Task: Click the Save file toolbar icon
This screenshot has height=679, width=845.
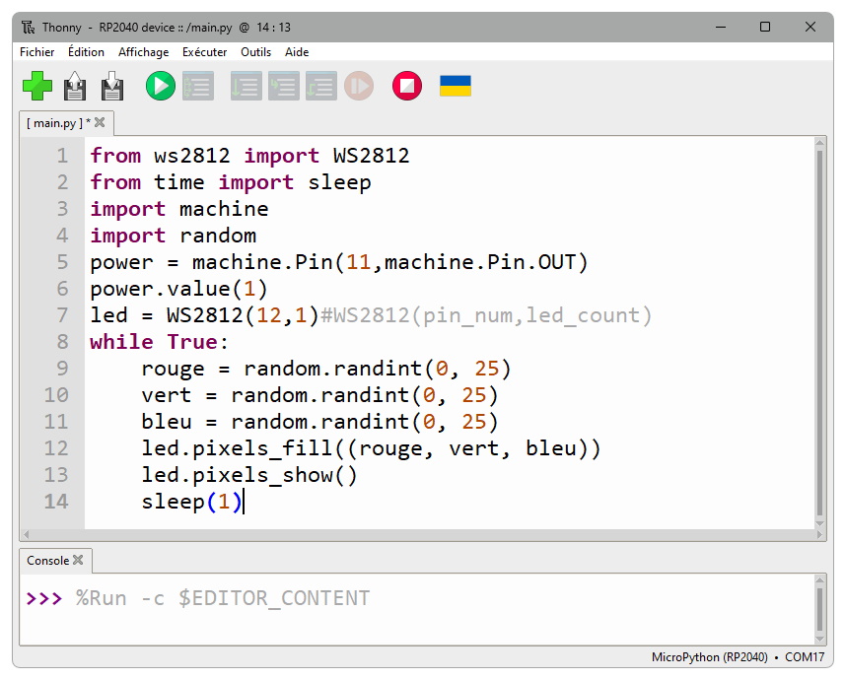Action: point(112,87)
